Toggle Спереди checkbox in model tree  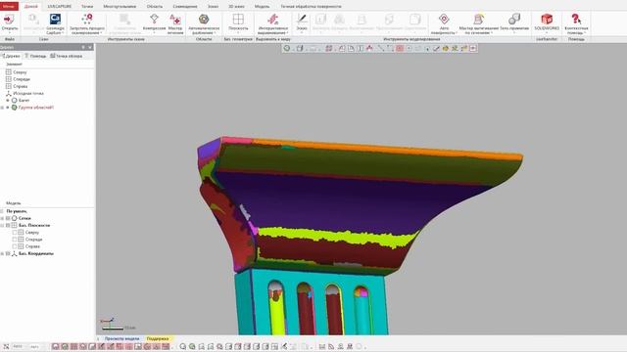pos(15,240)
